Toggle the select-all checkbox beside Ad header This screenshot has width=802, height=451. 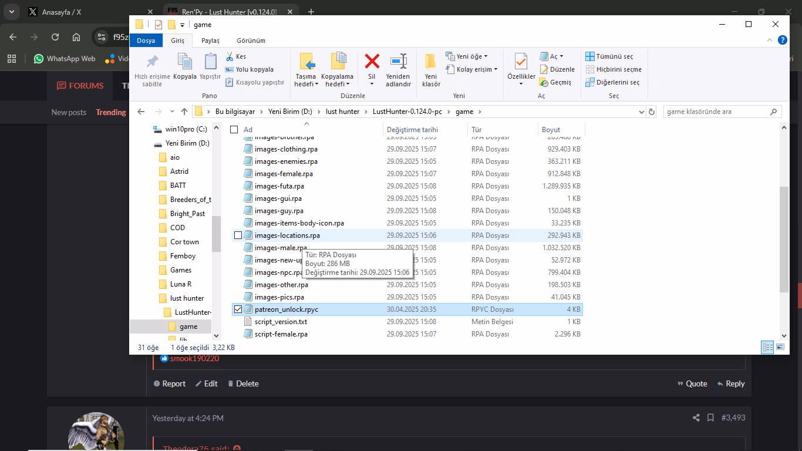click(234, 130)
